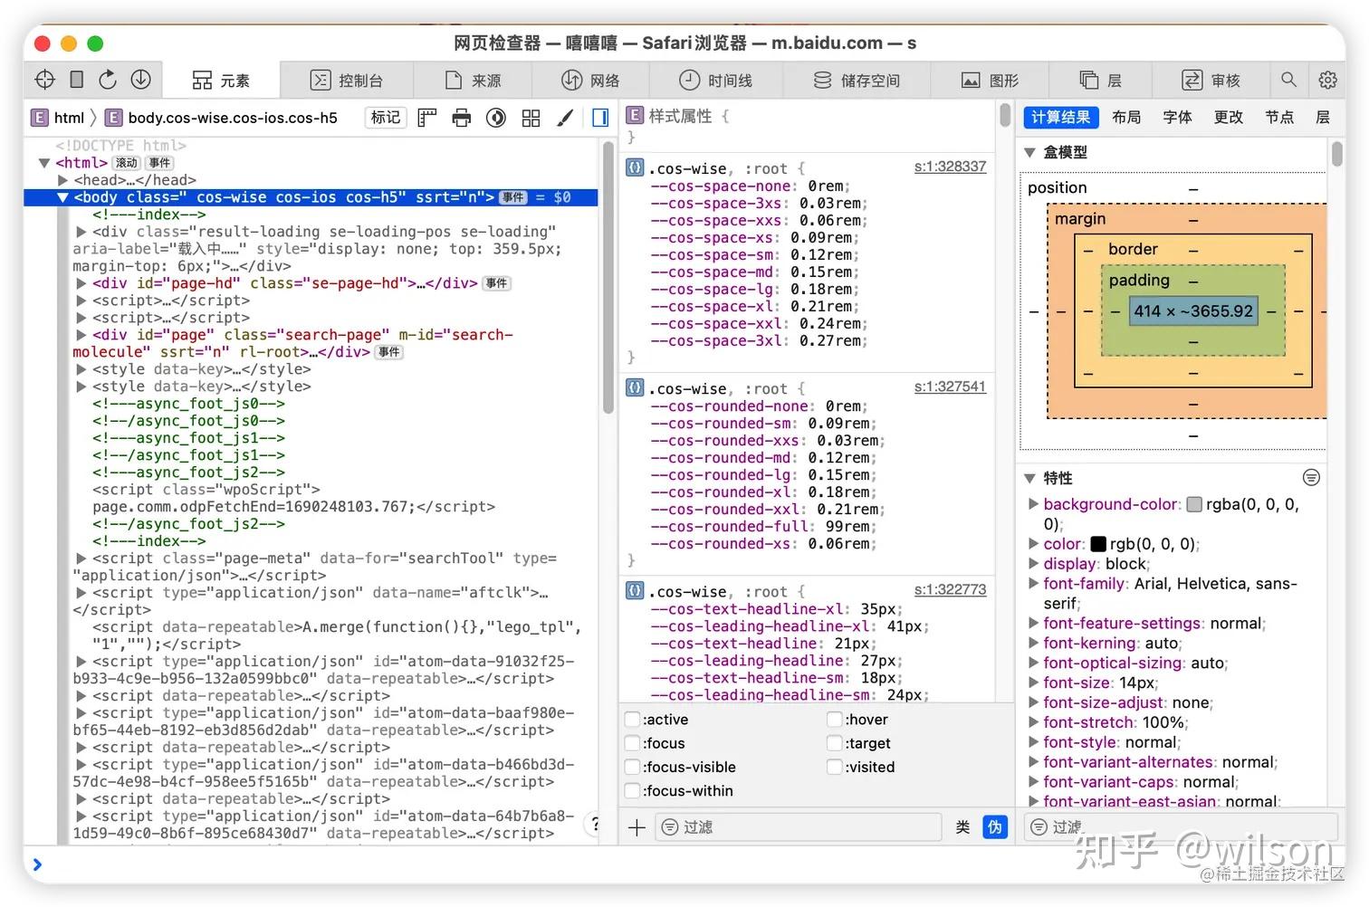Click the download web archive icon
The height and width of the screenshot is (907, 1369).
[x=140, y=80]
